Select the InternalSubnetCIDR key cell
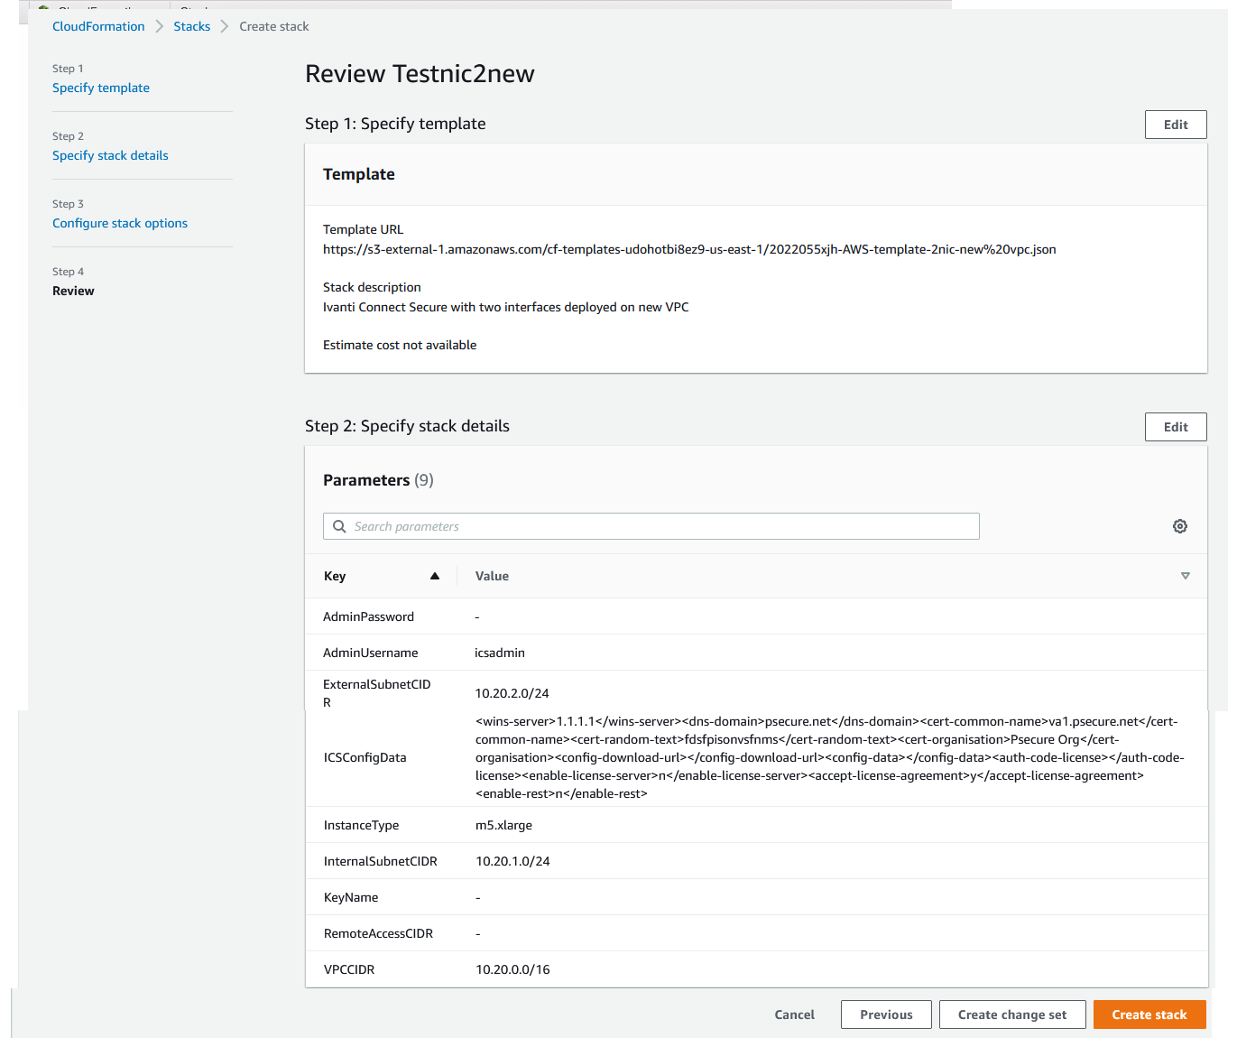Viewport: 1237px width, 1047px height. point(381,861)
